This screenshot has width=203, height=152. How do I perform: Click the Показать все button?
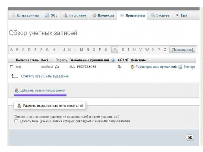tap(182, 50)
